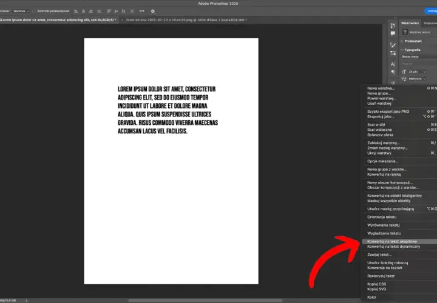
Task: Open the Comments panel speech-bubble icon
Action: [x=393, y=33]
